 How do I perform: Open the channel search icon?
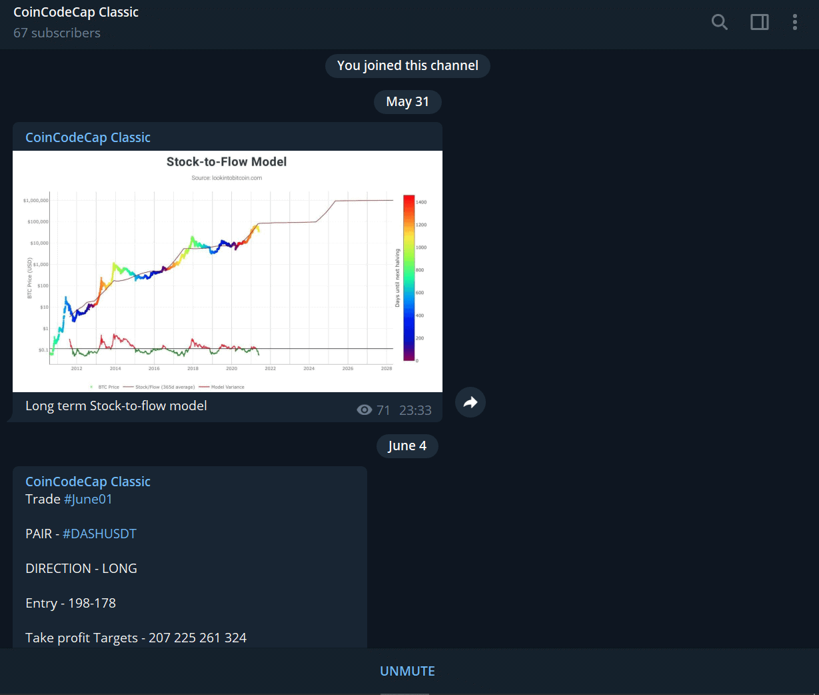(719, 21)
